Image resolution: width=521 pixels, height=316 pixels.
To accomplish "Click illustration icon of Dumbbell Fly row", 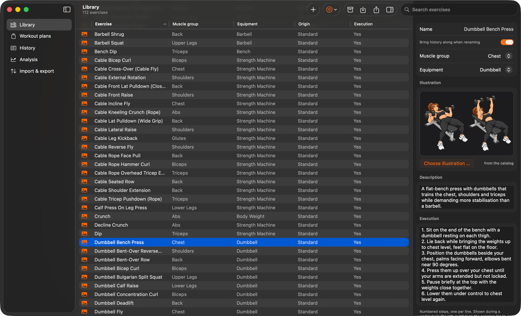I will pos(84,312).
